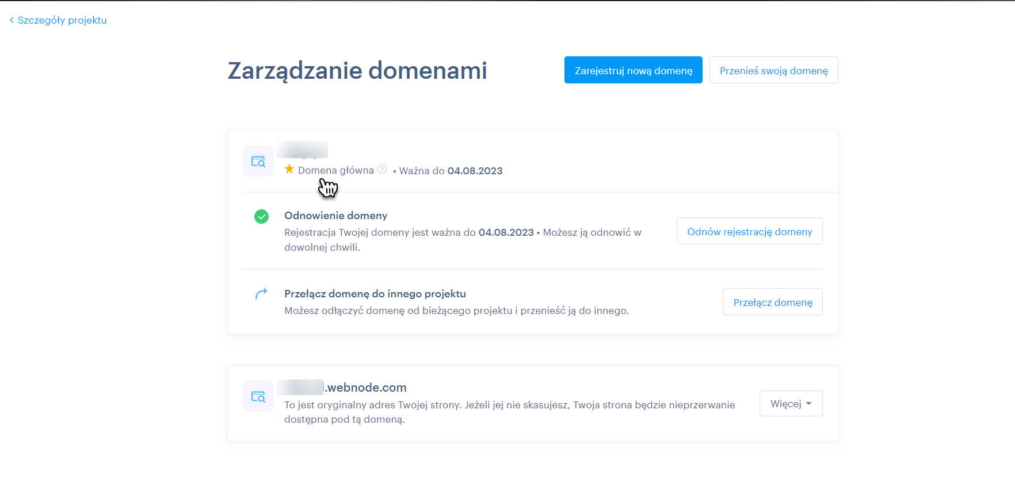Click Odnów rejestrację domeny button
1015x494 pixels.
(749, 231)
